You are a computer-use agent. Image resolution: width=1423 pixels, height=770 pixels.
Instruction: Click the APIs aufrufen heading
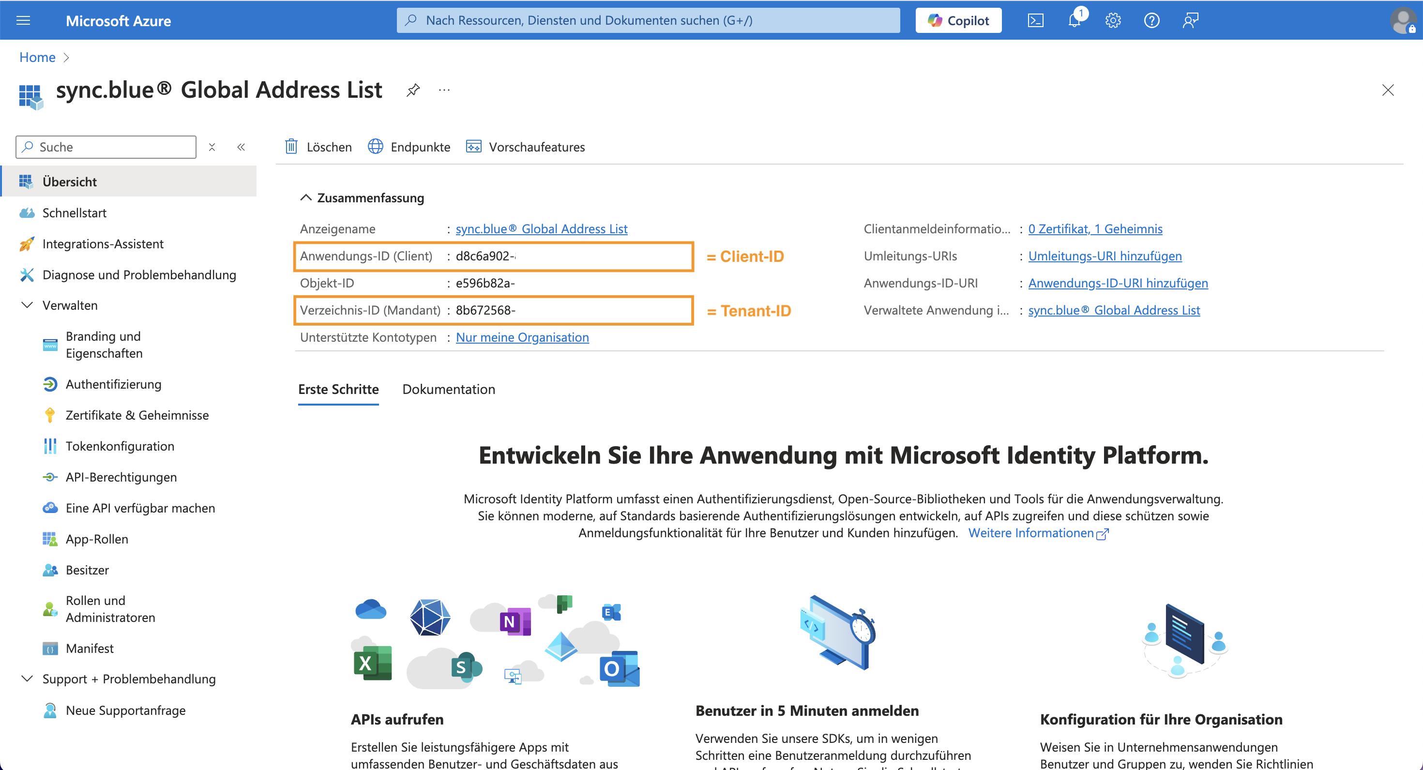tap(396, 719)
